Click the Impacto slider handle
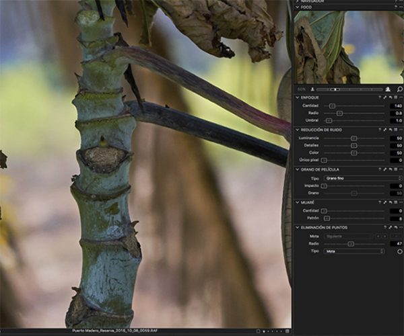 pyautogui.click(x=324, y=185)
